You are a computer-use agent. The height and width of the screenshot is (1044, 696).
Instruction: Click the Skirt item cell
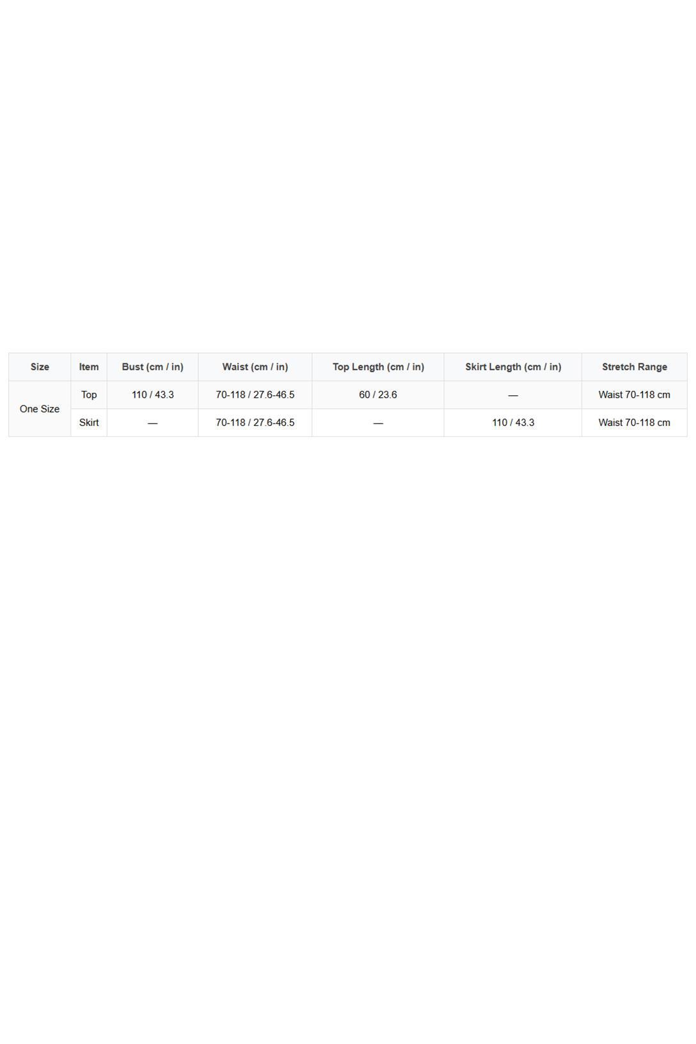point(89,422)
